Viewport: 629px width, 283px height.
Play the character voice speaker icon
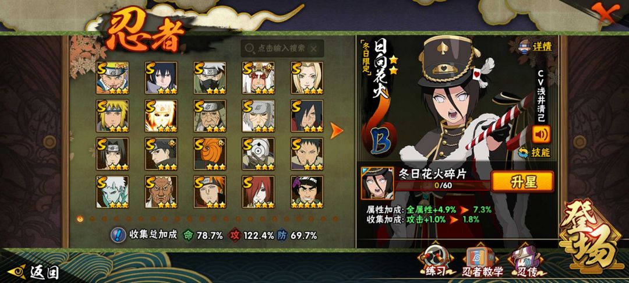[x=541, y=135]
